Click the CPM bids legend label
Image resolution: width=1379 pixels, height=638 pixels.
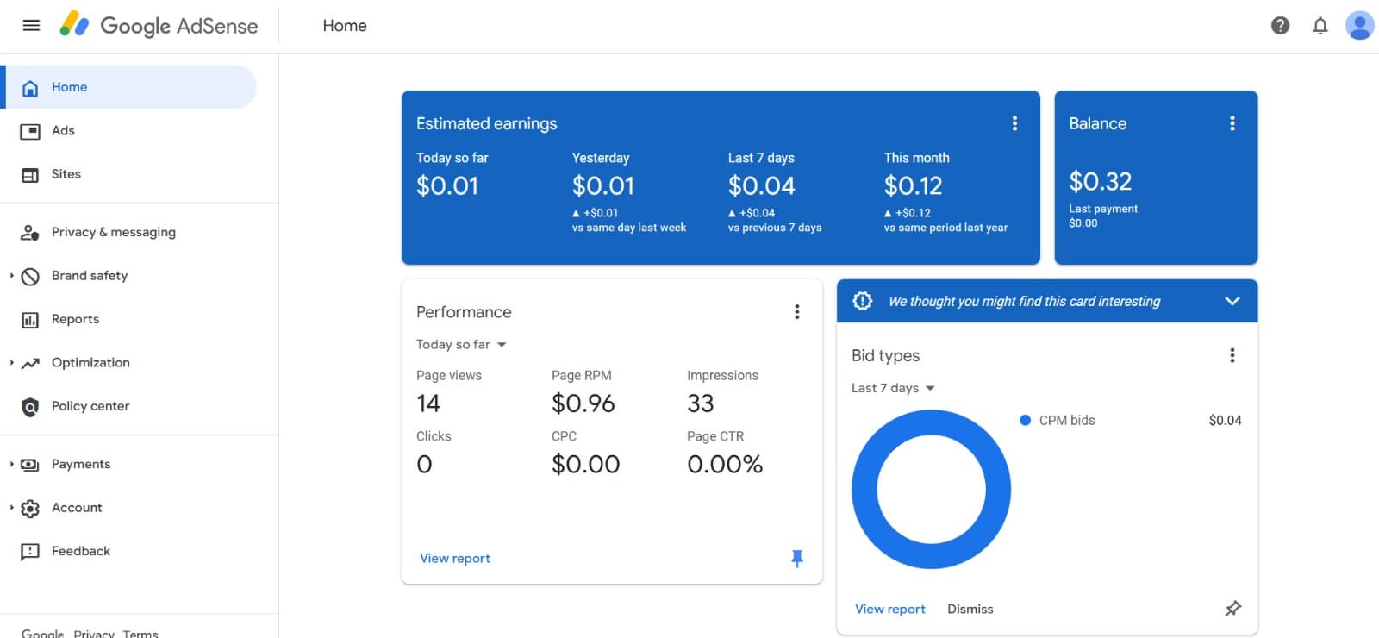(x=1067, y=421)
